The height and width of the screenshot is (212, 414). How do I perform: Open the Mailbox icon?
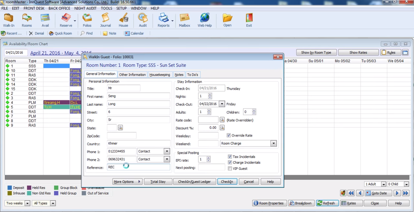coord(185,20)
